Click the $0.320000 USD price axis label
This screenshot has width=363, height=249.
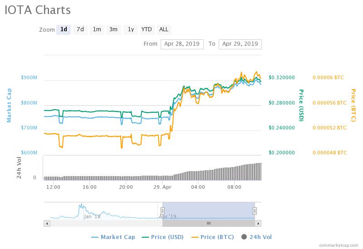click(x=282, y=77)
